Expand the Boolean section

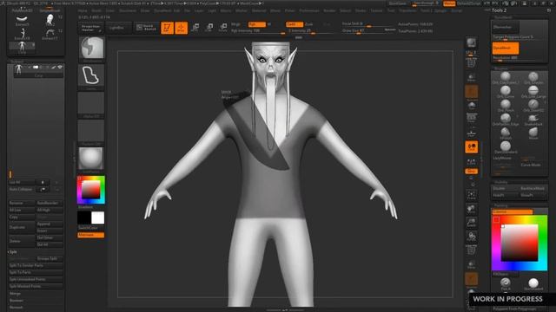(17, 301)
